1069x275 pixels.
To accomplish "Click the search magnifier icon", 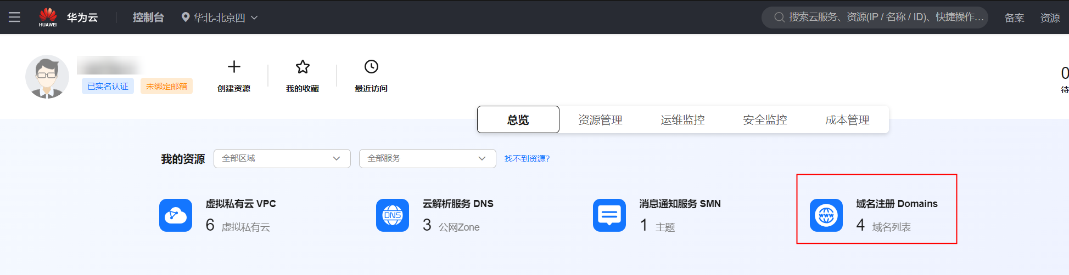I will (779, 18).
